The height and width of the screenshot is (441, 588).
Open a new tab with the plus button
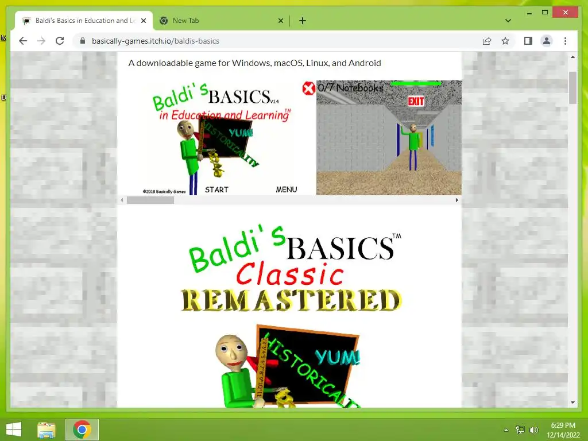pos(302,21)
